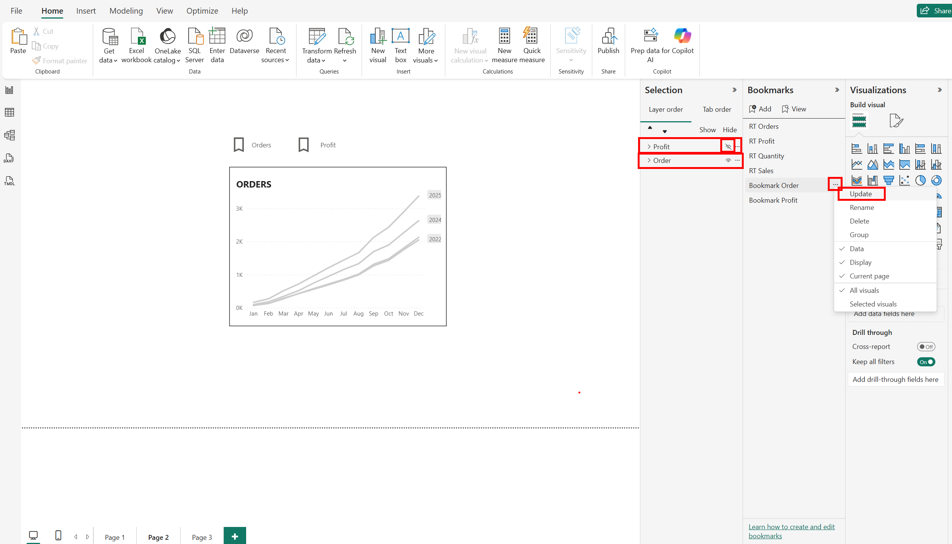Open the Bookmark Order more options menu
Screen dimensions: 952x544
[835, 184]
